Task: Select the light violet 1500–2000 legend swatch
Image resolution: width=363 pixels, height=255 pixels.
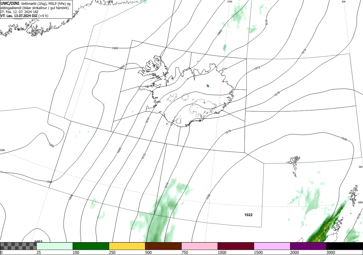Action: [x=272, y=246]
